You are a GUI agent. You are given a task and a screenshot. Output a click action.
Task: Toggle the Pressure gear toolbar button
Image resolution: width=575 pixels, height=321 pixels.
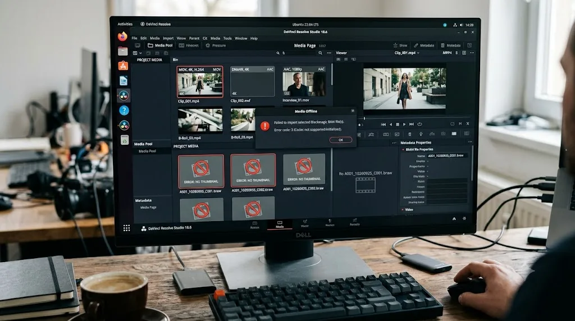(x=216, y=45)
